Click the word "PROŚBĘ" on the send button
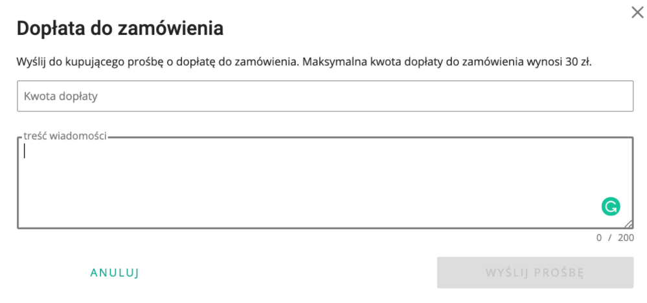This screenshot has width=647, height=303. pyautogui.click(x=559, y=273)
